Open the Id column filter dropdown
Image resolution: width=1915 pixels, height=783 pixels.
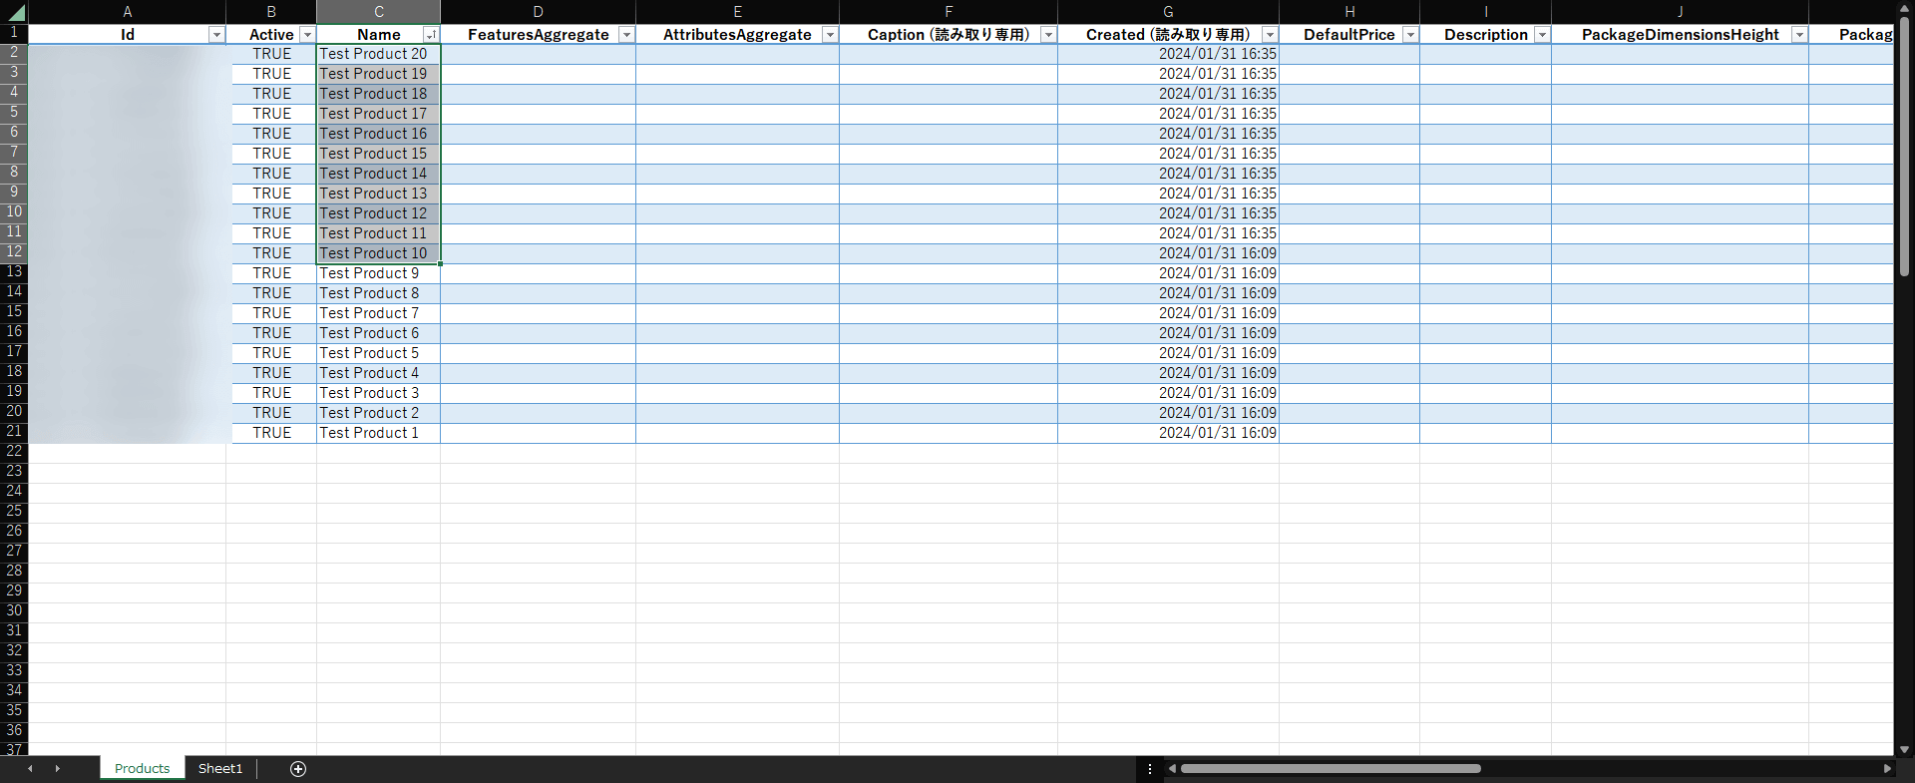[x=216, y=35]
